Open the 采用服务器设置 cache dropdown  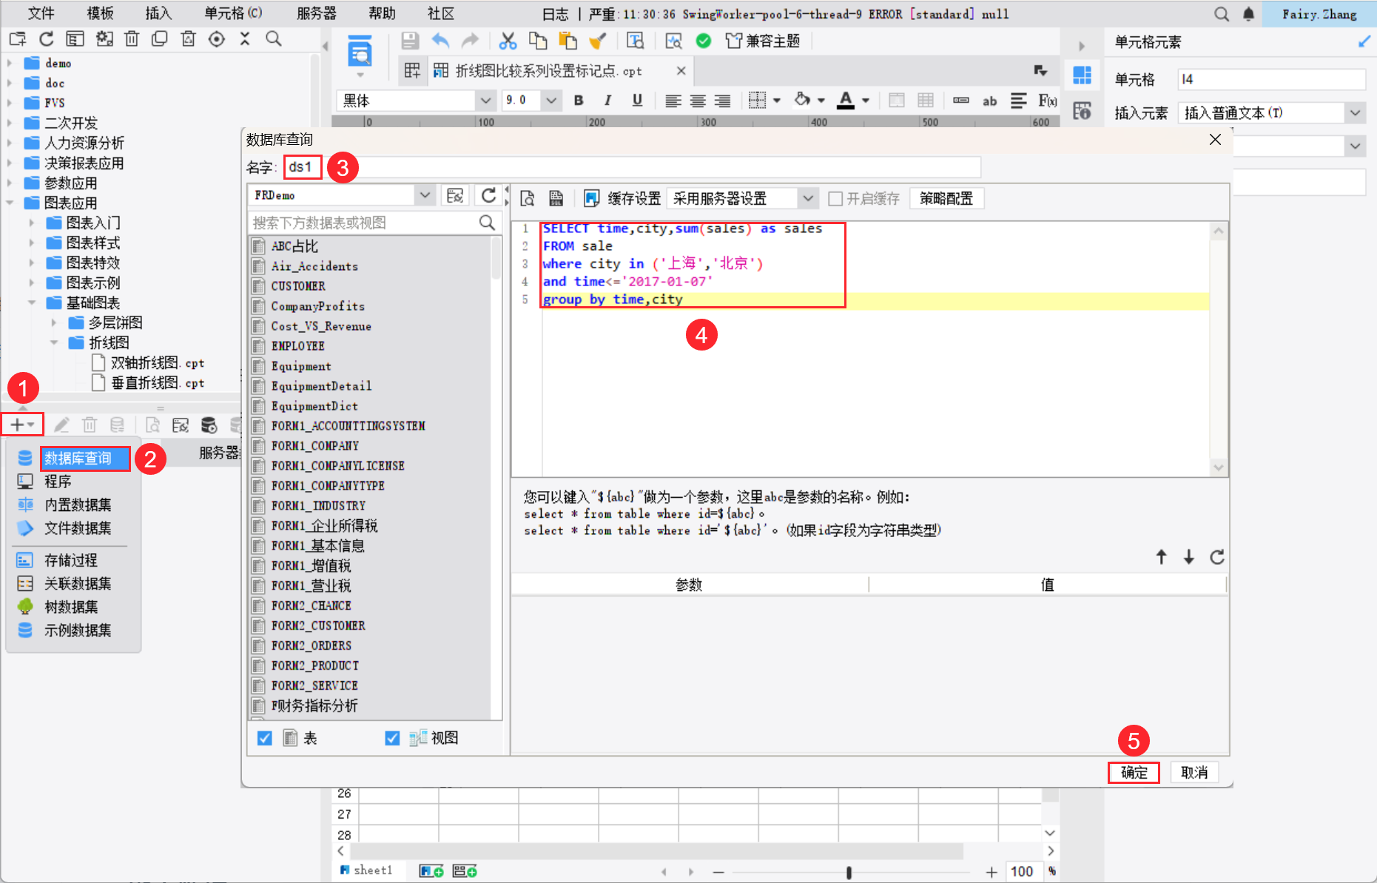pyautogui.click(x=808, y=198)
